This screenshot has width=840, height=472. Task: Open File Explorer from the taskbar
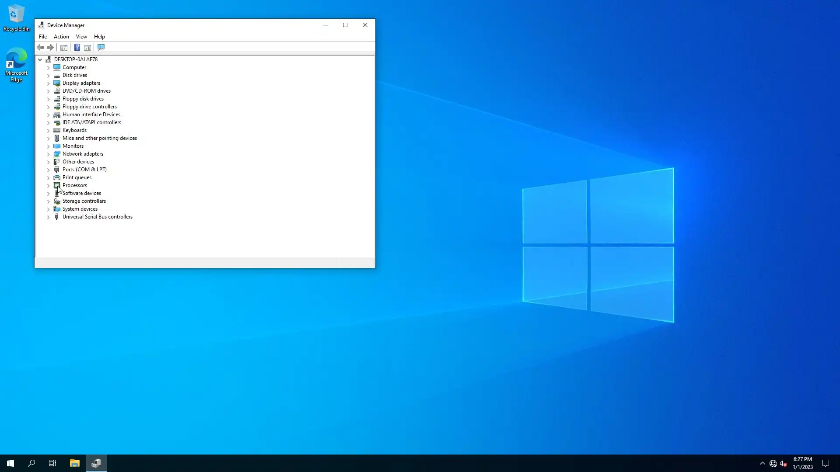[x=75, y=463]
